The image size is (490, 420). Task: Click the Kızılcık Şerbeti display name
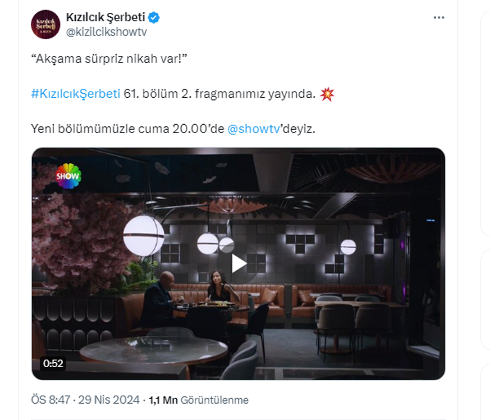point(105,18)
